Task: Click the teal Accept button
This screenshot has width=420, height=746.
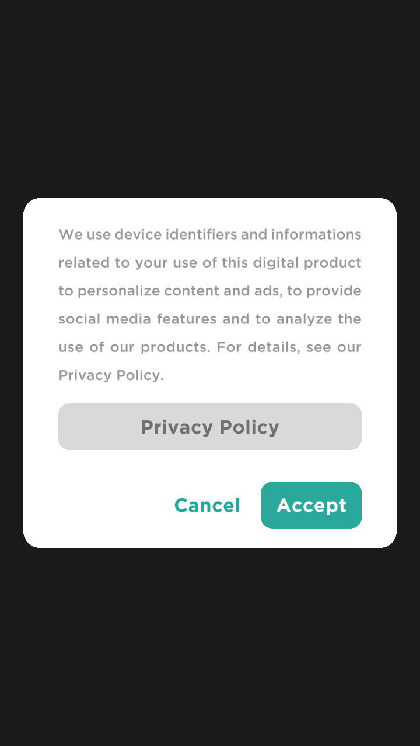Action: click(x=311, y=505)
